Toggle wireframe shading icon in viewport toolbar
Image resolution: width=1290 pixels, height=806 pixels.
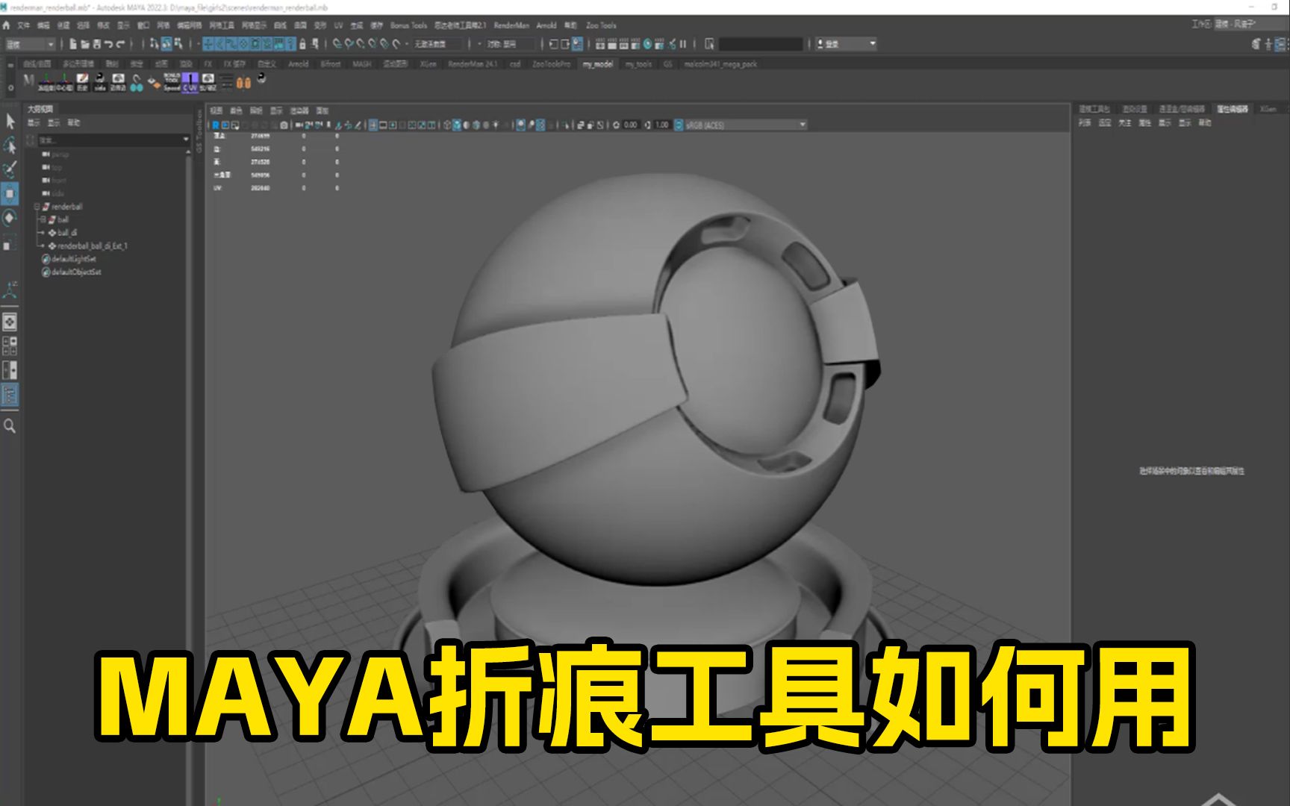[x=446, y=125]
